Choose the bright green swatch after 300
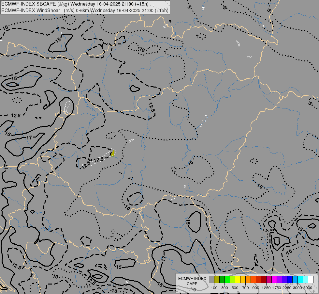This screenshot has height=294, width=319. point(227,279)
